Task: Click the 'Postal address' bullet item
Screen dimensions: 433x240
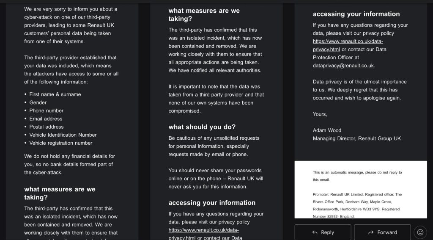Action: (47, 127)
